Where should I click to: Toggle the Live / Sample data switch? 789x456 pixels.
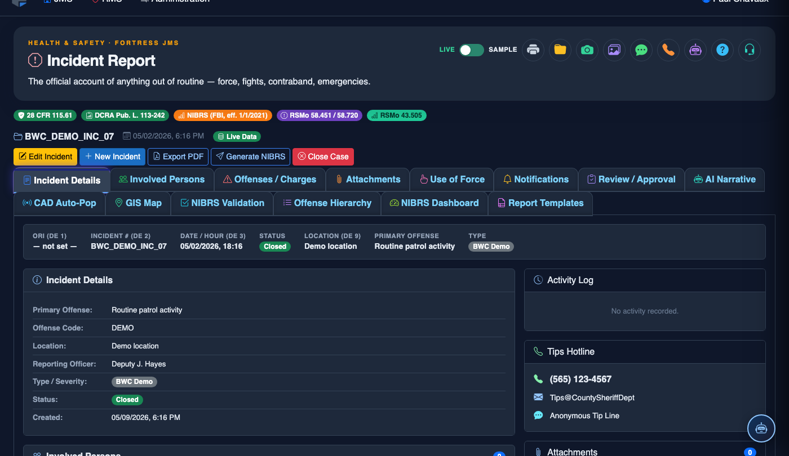(x=472, y=50)
